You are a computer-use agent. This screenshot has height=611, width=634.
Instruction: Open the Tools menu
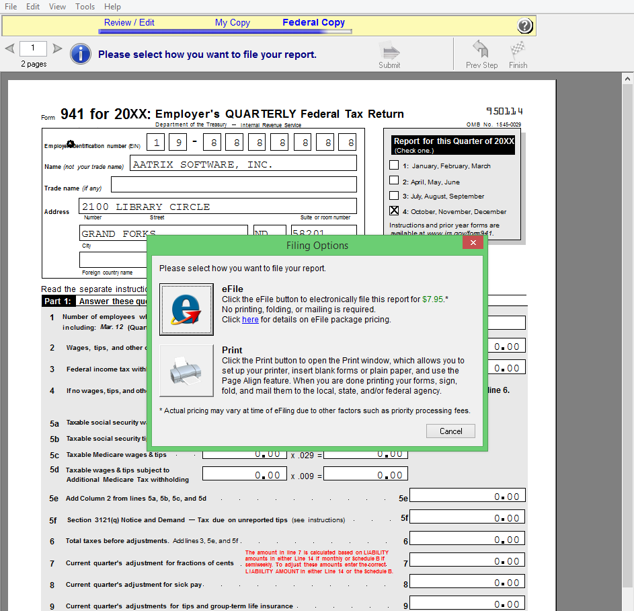[x=85, y=7]
